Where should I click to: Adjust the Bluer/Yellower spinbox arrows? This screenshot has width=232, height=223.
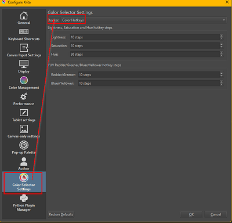(222, 83)
